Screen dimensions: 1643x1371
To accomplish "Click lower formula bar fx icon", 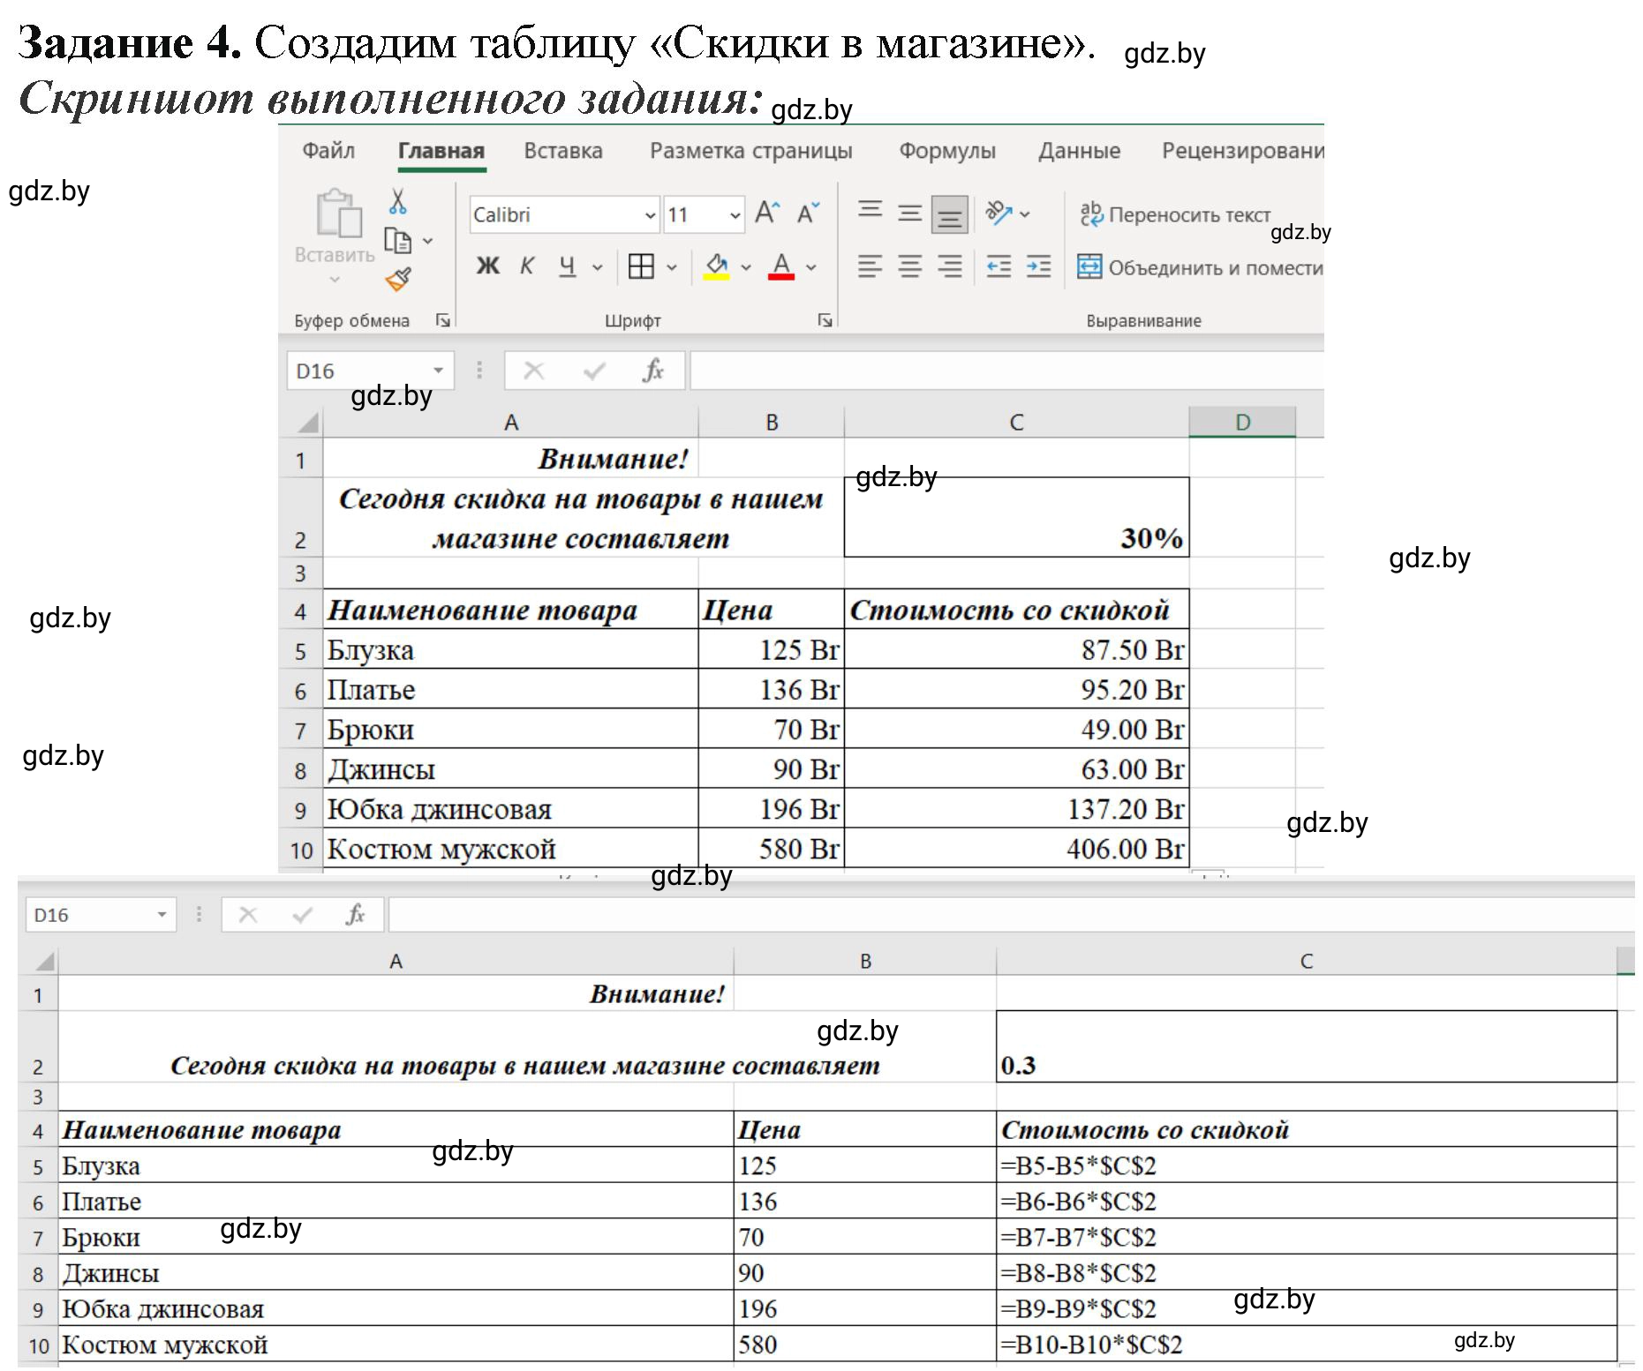I will [355, 915].
